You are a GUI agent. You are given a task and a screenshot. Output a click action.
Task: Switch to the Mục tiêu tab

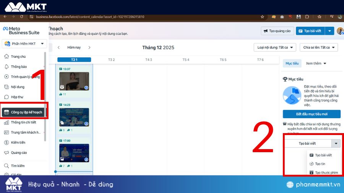pyautogui.click(x=292, y=63)
